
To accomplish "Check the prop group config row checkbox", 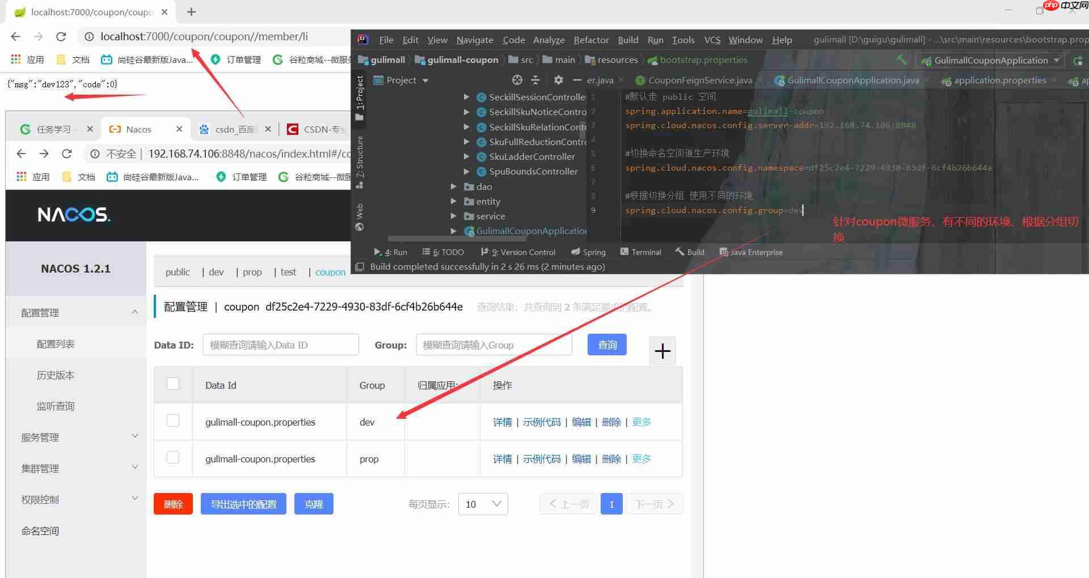I will pyautogui.click(x=173, y=457).
